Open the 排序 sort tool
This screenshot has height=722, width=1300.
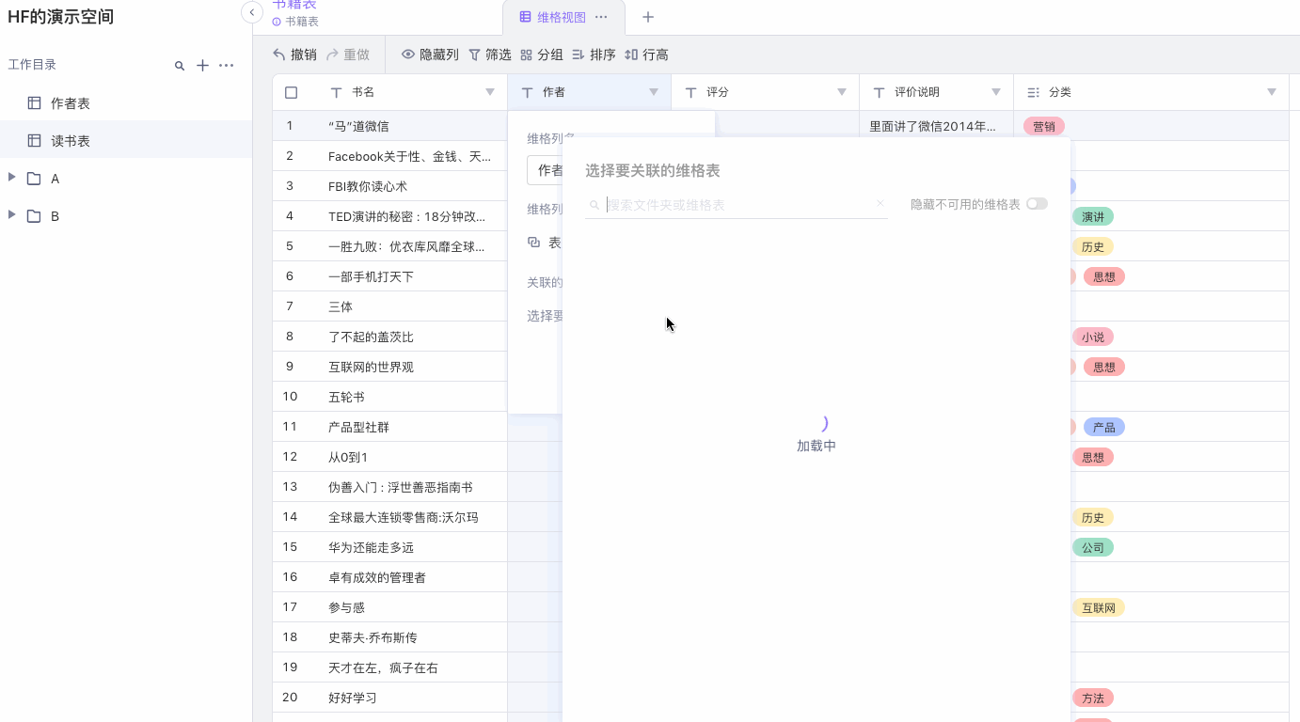[594, 55]
